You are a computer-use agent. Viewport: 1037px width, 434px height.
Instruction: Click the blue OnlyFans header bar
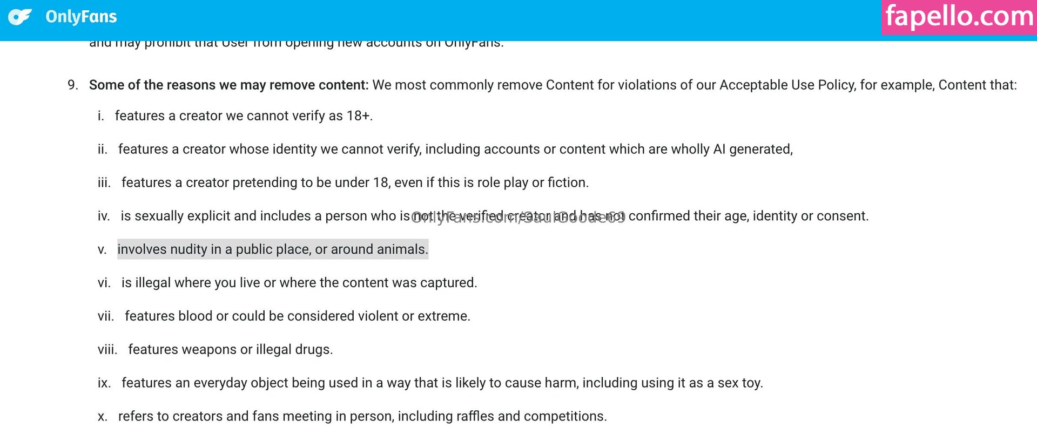(486, 17)
